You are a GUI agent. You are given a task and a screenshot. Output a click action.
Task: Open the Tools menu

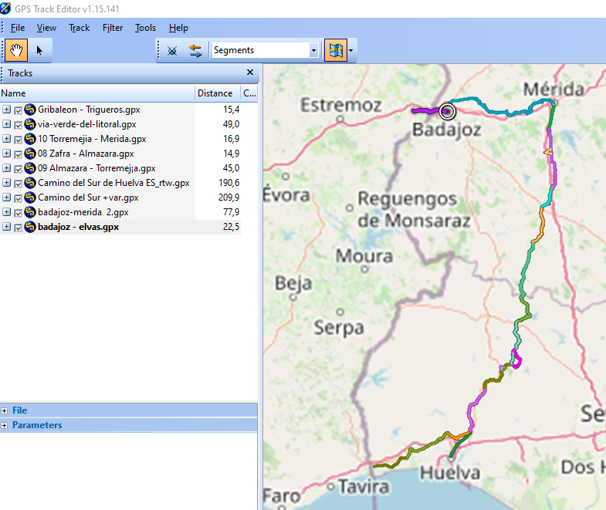[145, 28]
